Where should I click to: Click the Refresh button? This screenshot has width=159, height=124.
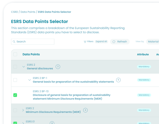click(120, 42)
